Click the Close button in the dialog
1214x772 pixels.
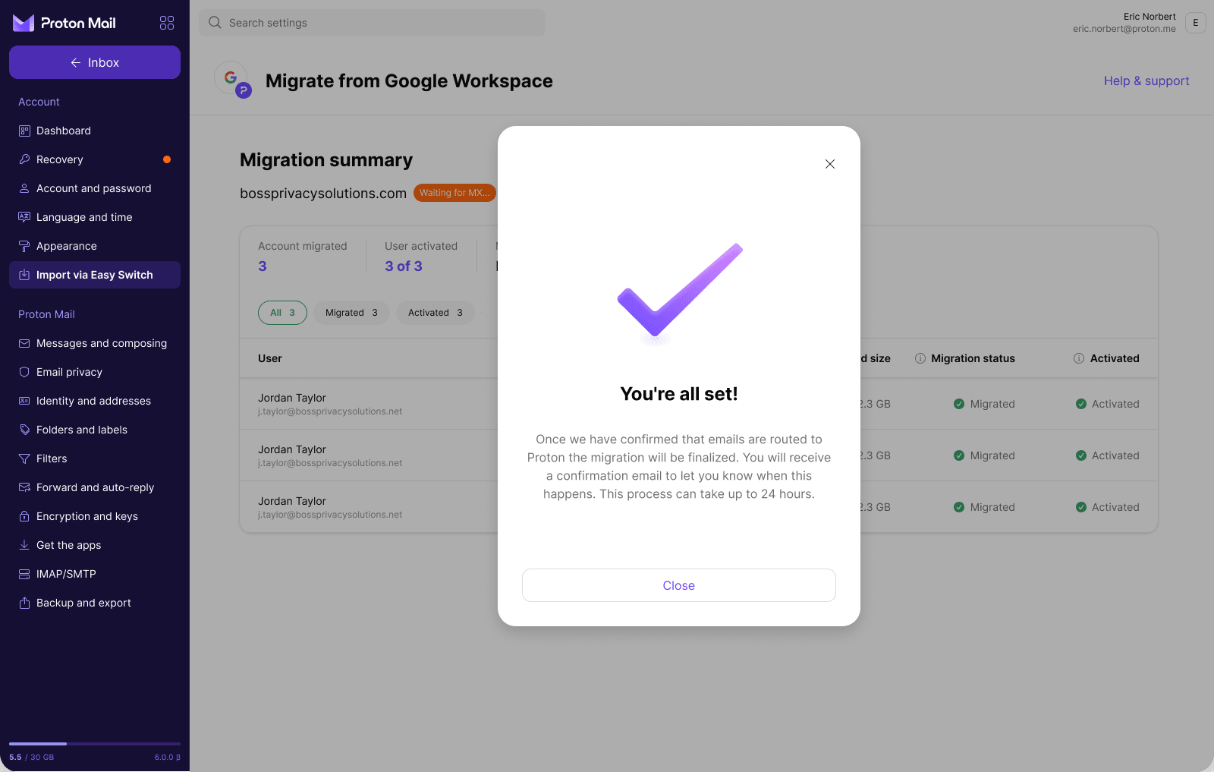(x=679, y=585)
